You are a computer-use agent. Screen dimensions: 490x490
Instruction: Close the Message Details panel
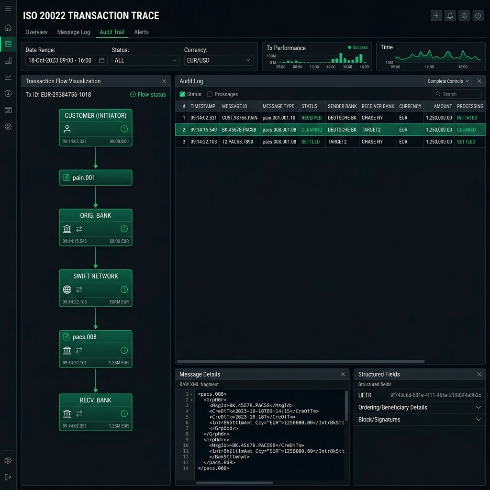(x=343, y=374)
